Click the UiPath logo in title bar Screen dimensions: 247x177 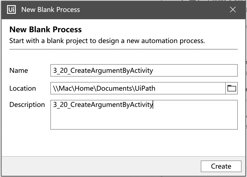click(11, 10)
